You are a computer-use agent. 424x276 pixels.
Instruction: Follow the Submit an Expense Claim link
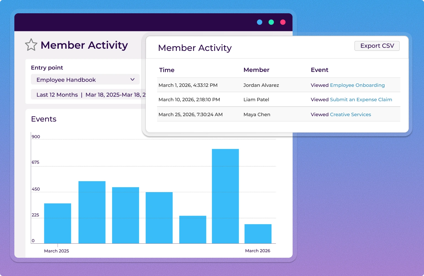[x=361, y=100]
